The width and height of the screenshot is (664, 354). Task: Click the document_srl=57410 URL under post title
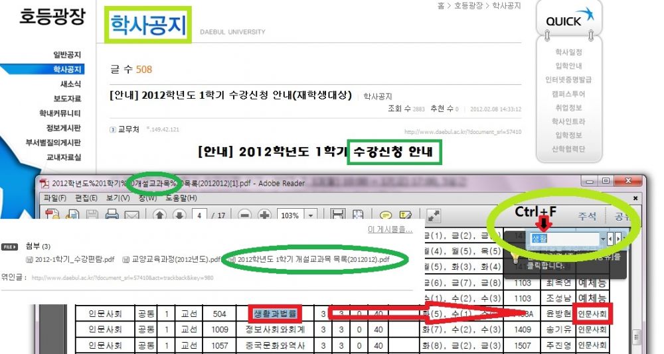(x=462, y=132)
